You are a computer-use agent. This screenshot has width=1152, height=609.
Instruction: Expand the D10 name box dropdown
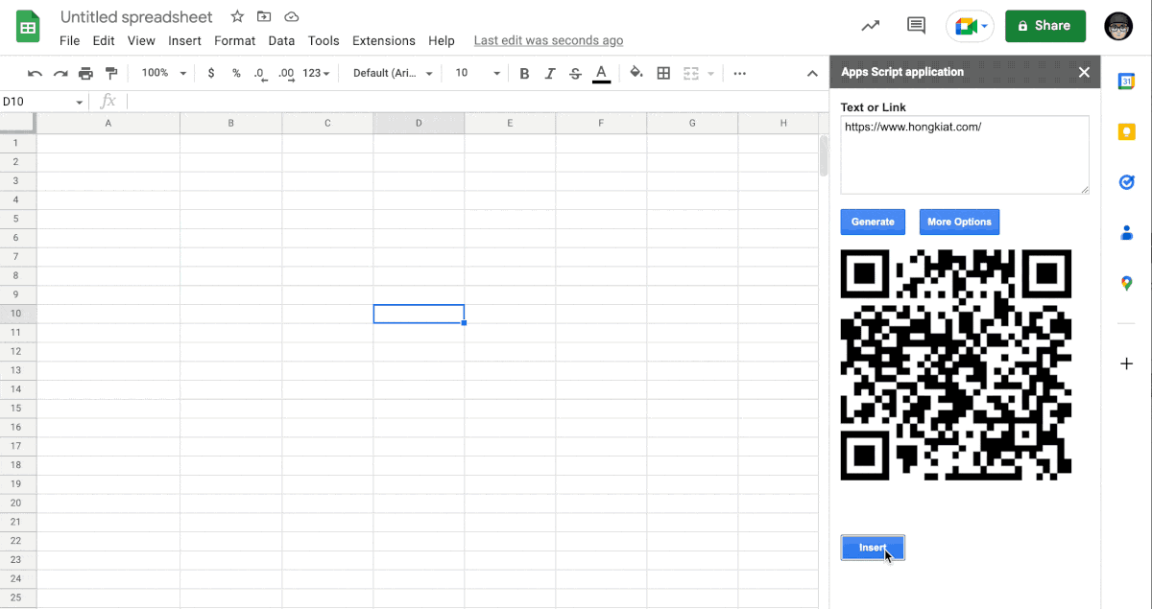pyautogui.click(x=80, y=102)
